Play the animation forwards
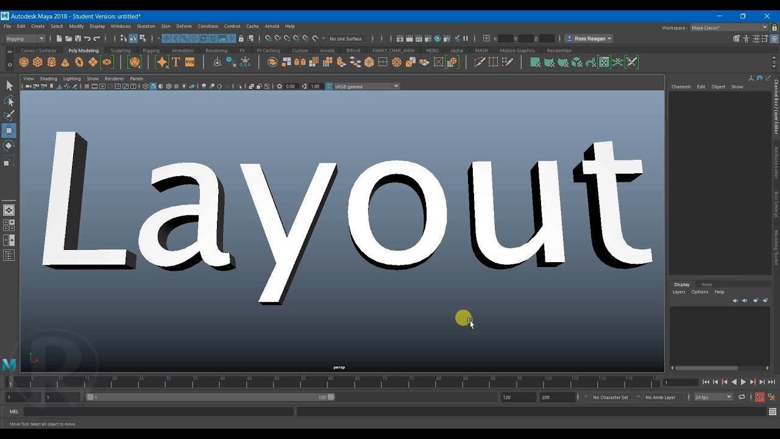Screen dimensions: 780x439 [743, 382]
